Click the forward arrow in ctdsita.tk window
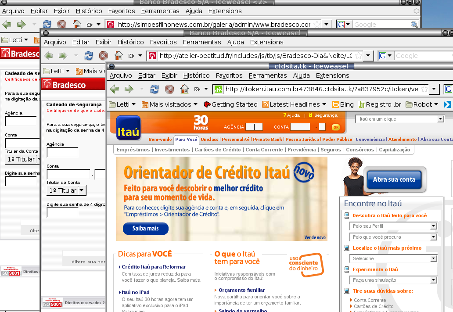The width and height of the screenshot is (453, 312). point(129,89)
